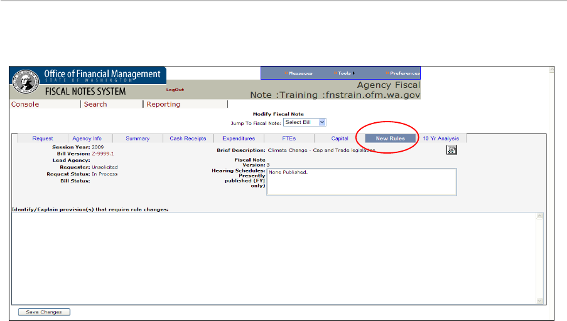Click the Z-9999.1 bill version link
Viewport: 567px width, 321px height.
click(x=103, y=154)
